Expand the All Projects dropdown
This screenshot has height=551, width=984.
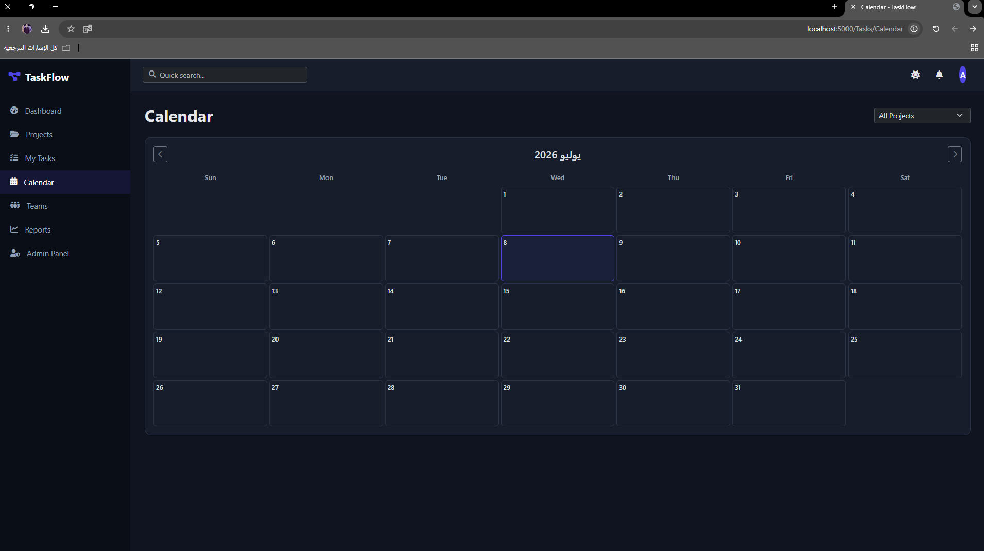[922, 116]
